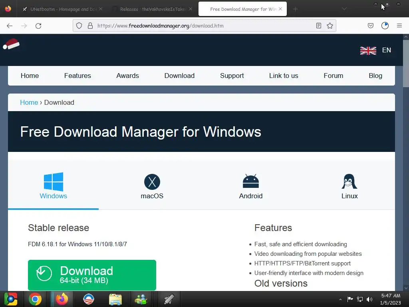Open Firefox account circle icon
Viewport: 409px width, 307px height.
pos(385,26)
